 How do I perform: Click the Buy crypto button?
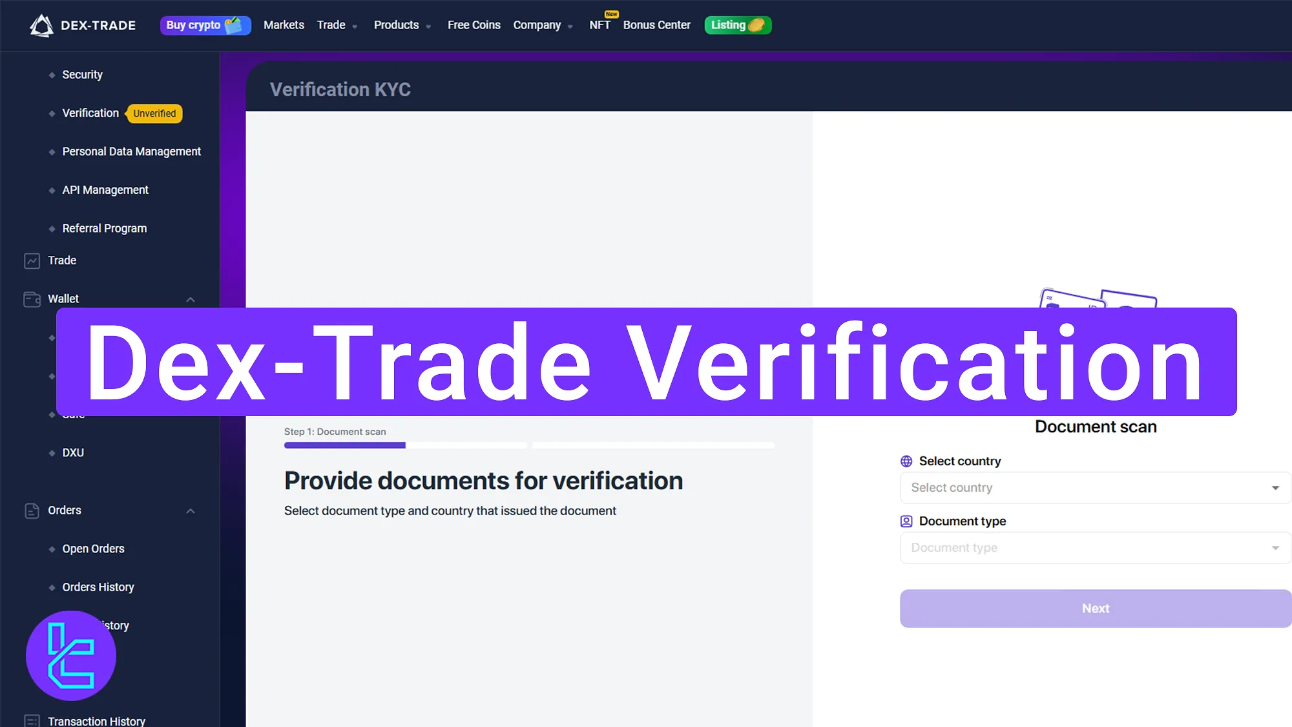pos(205,25)
